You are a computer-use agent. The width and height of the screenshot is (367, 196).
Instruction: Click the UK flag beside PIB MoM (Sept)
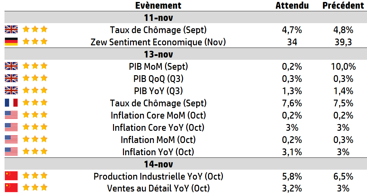[x=11, y=66]
